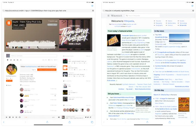Click the Wikipedia address bar
The height and width of the screenshot is (128, 196).
coord(148,11)
